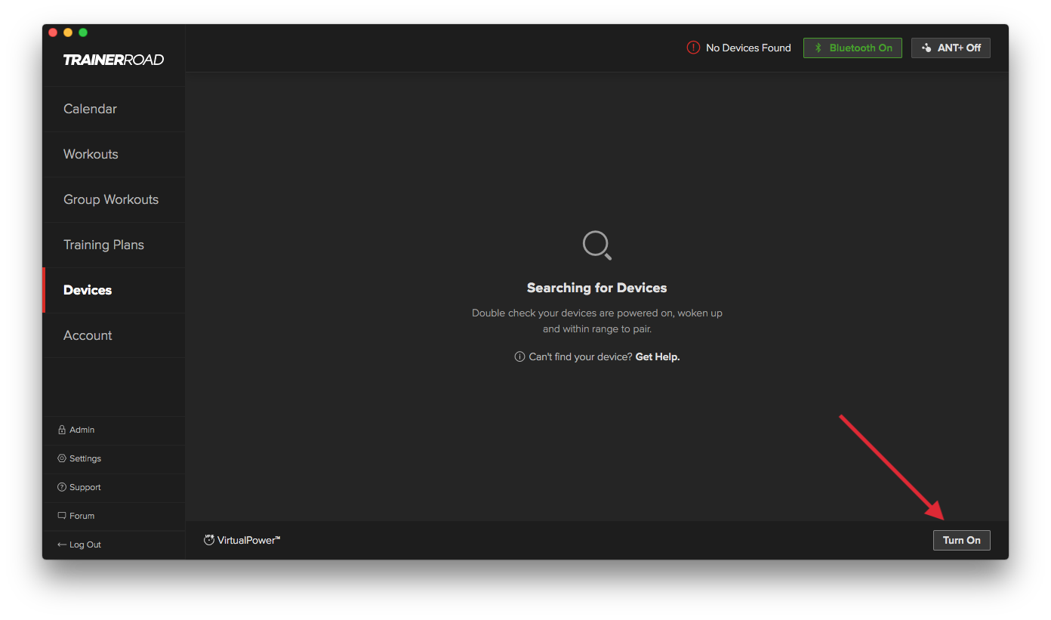
Task: Click the VirtualPower label
Action: point(248,540)
